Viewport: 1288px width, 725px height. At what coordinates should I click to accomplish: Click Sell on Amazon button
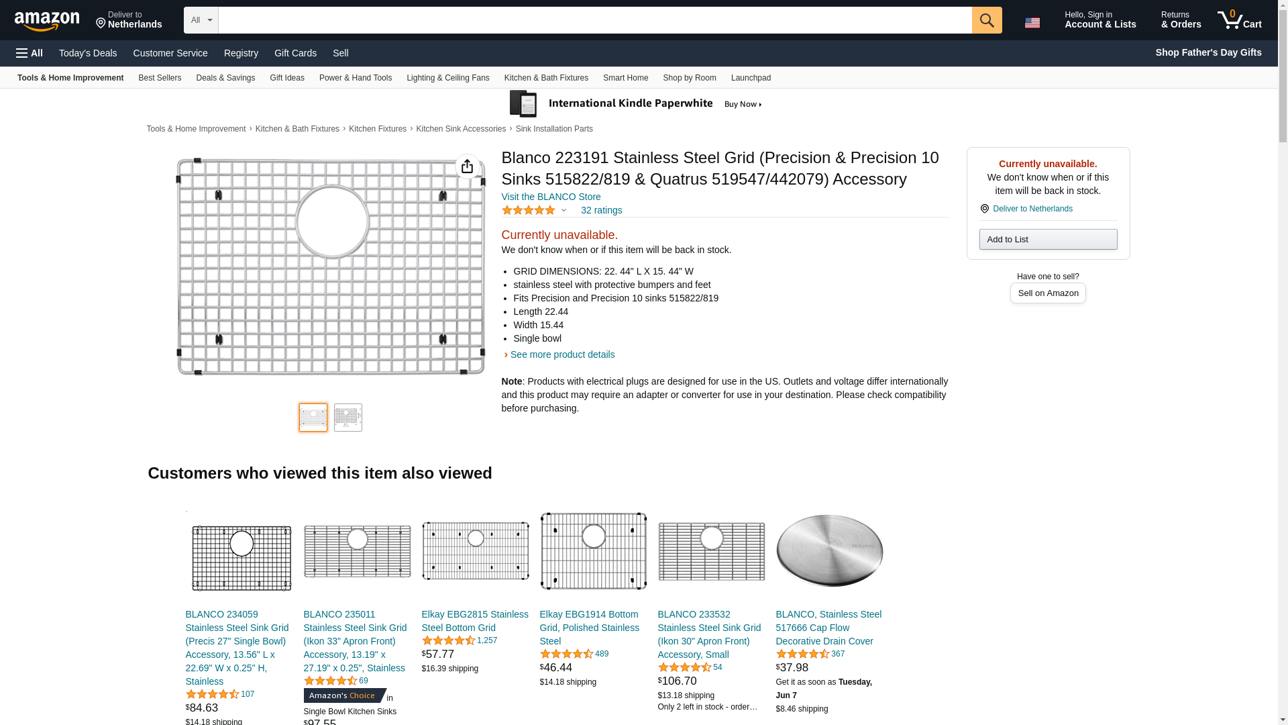[1048, 293]
